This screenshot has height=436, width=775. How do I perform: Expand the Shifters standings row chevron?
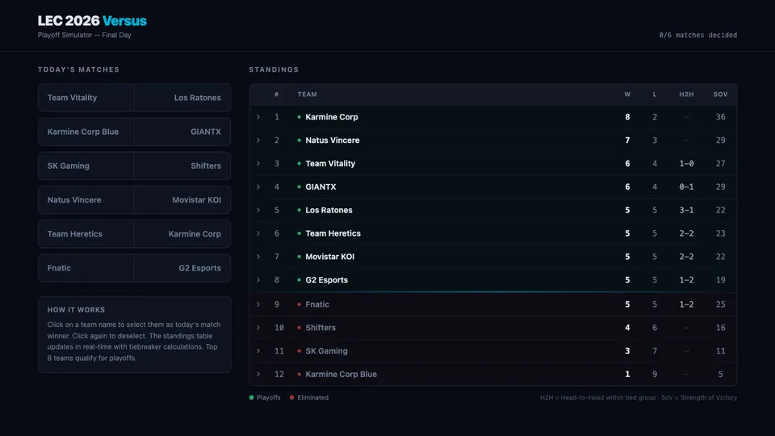click(x=258, y=328)
